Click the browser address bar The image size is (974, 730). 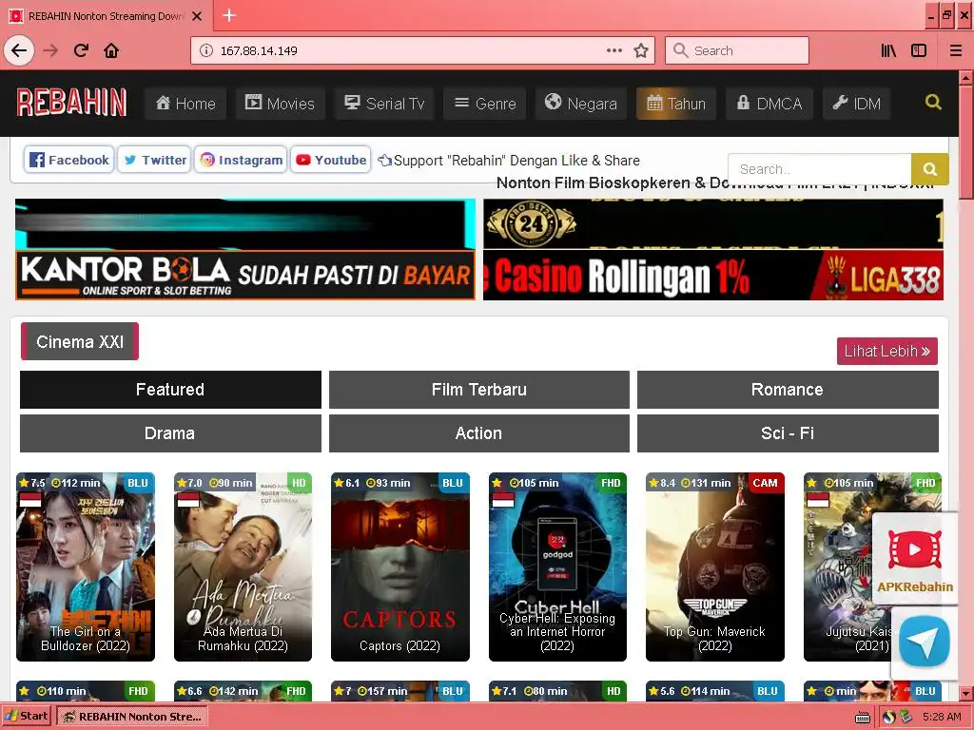tap(422, 50)
